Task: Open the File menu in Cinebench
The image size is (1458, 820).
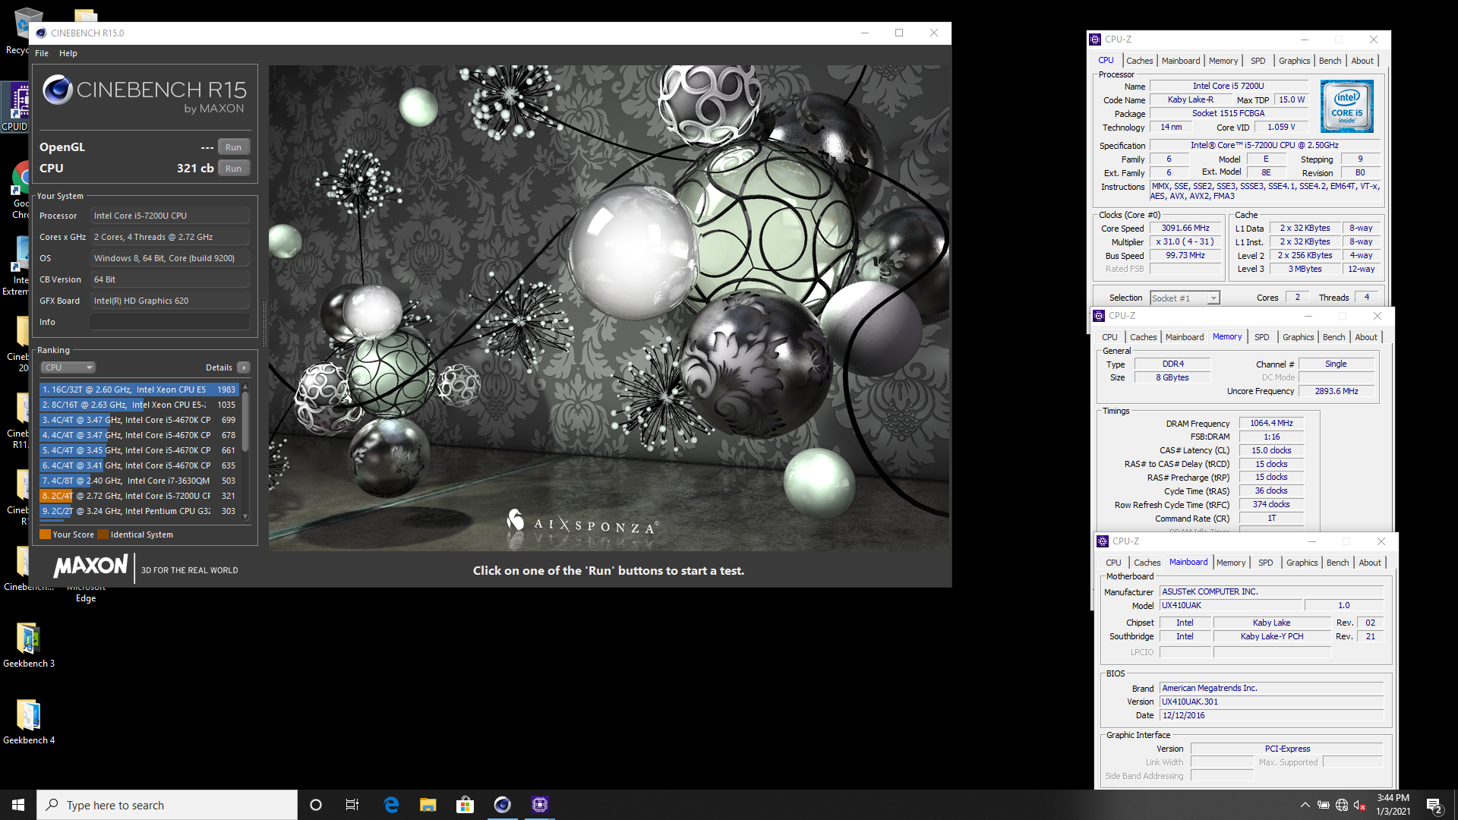Action: point(42,53)
